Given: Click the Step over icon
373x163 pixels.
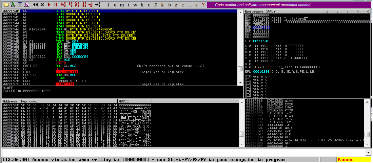Looking at the screenshot, I should click(70, 5).
